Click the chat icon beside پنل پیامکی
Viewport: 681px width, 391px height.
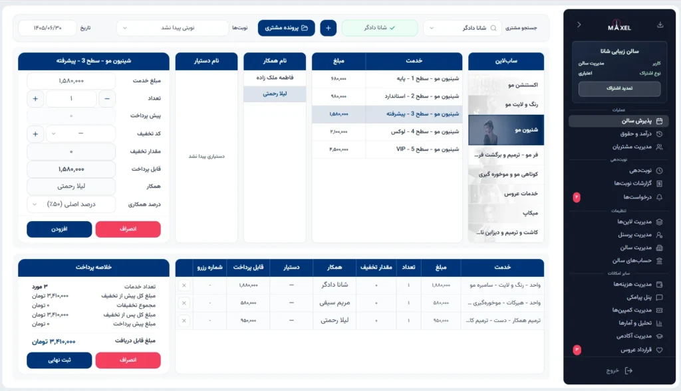659,297
